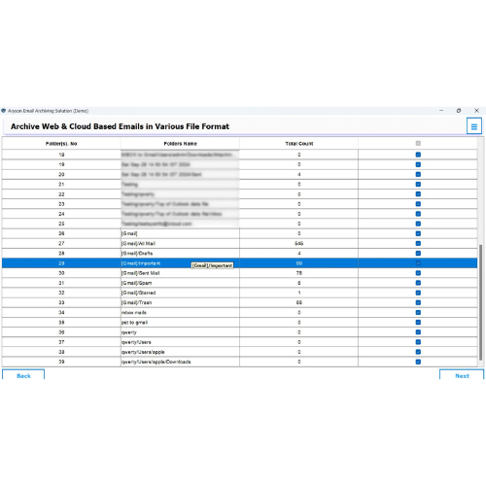The height and width of the screenshot is (486, 486).
Task: Select the pst to gmail folder name
Action: pos(134,322)
